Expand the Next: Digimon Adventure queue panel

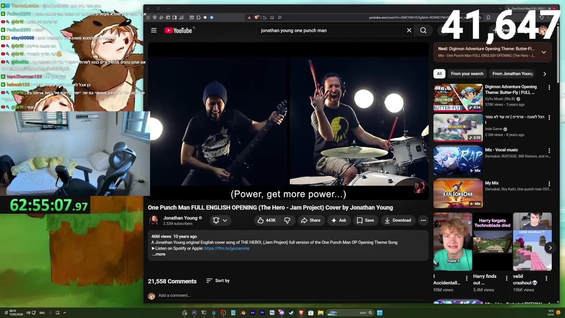point(544,52)
